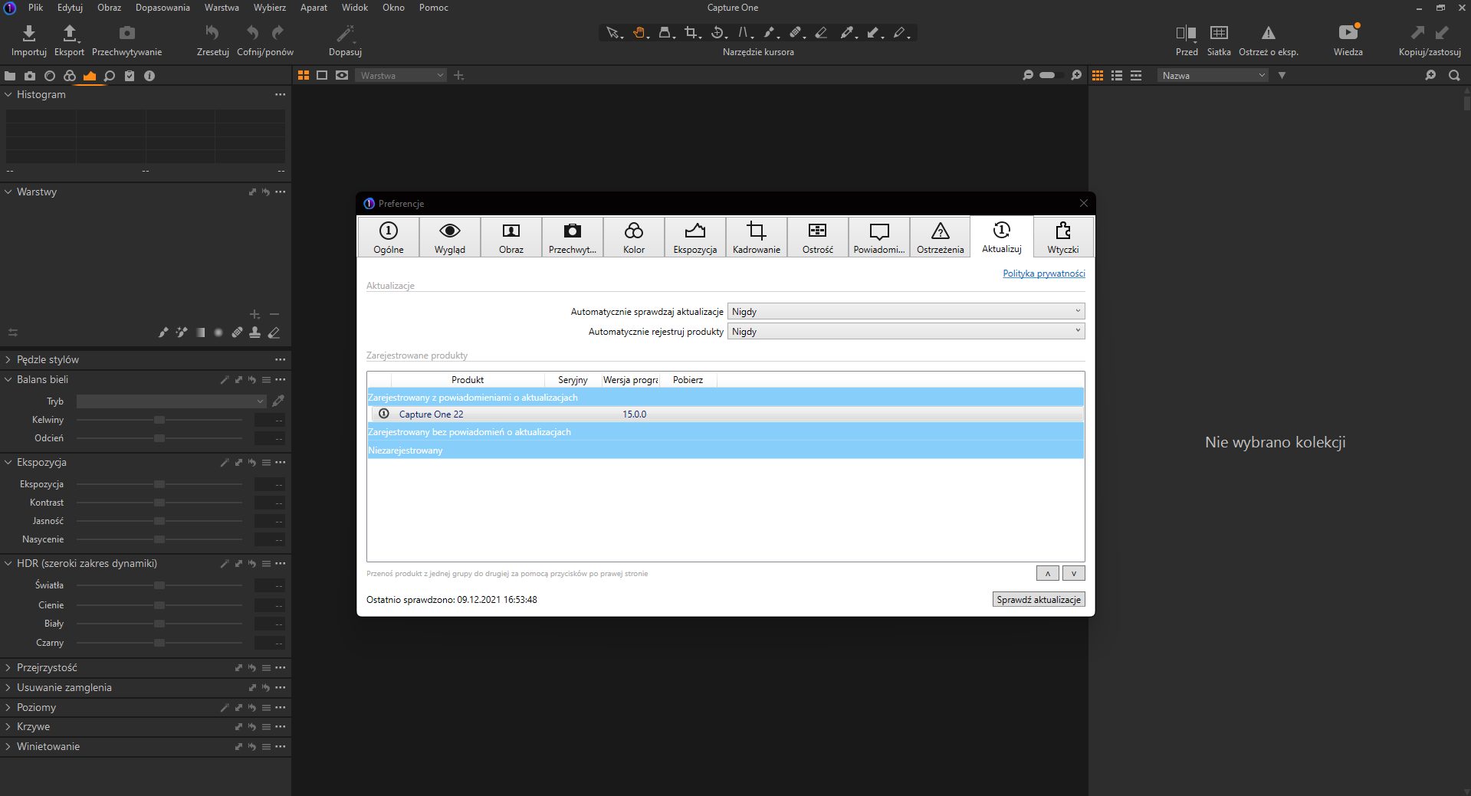Open the Tryb white balance dropdown
Viewport: 1471px width, 796px height.
tap(171, 401)
